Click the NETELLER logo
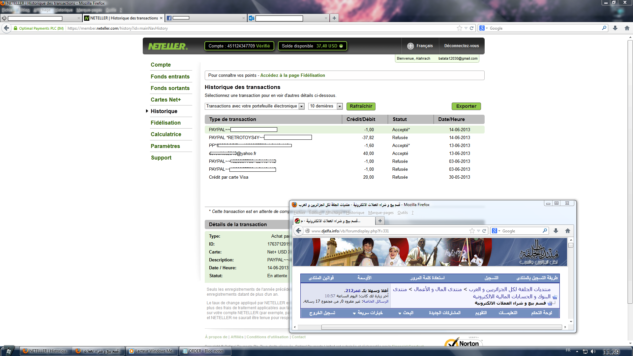 click(x=168, y=46)
